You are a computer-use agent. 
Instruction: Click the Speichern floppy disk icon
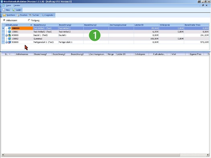tap(4, 15)
